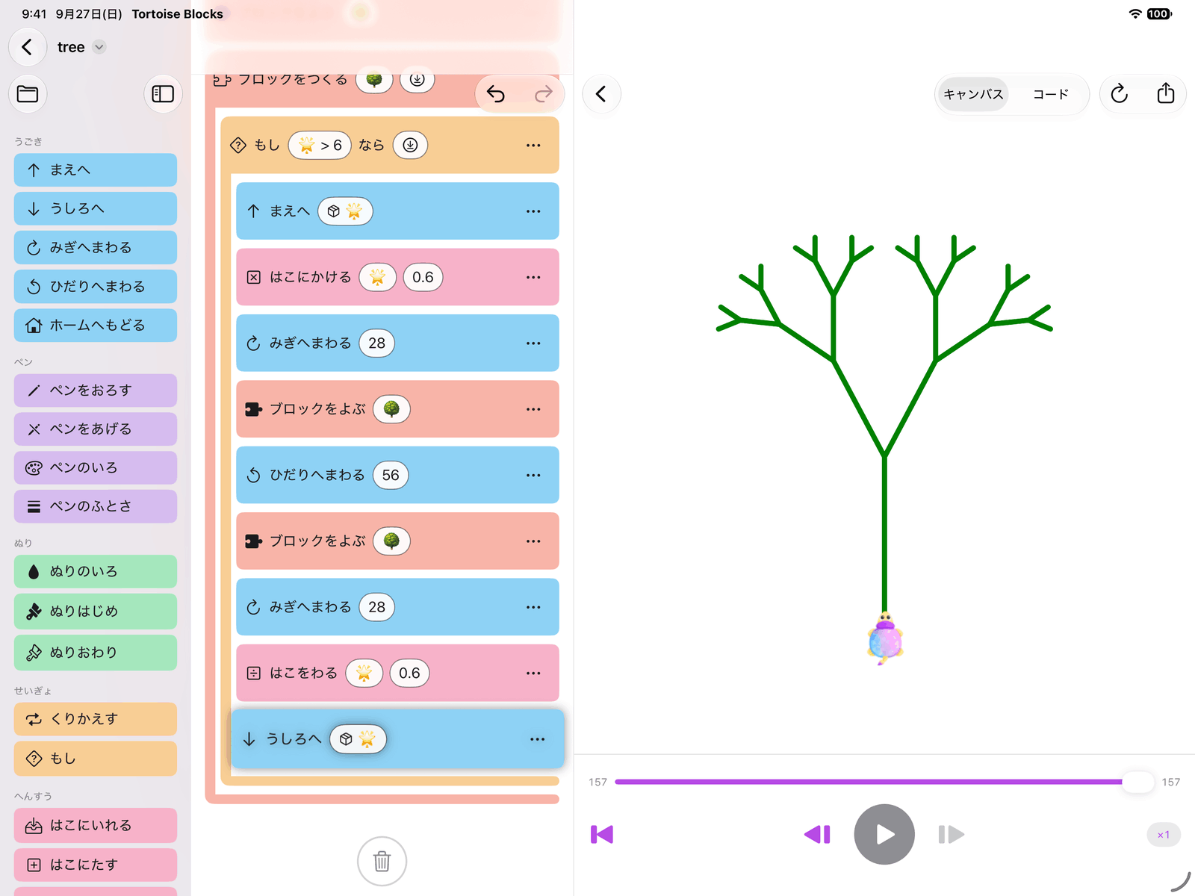Expand ブロックをつくる block arrow button
This screenshot has height=896, width=1195.
coord(418,79)
